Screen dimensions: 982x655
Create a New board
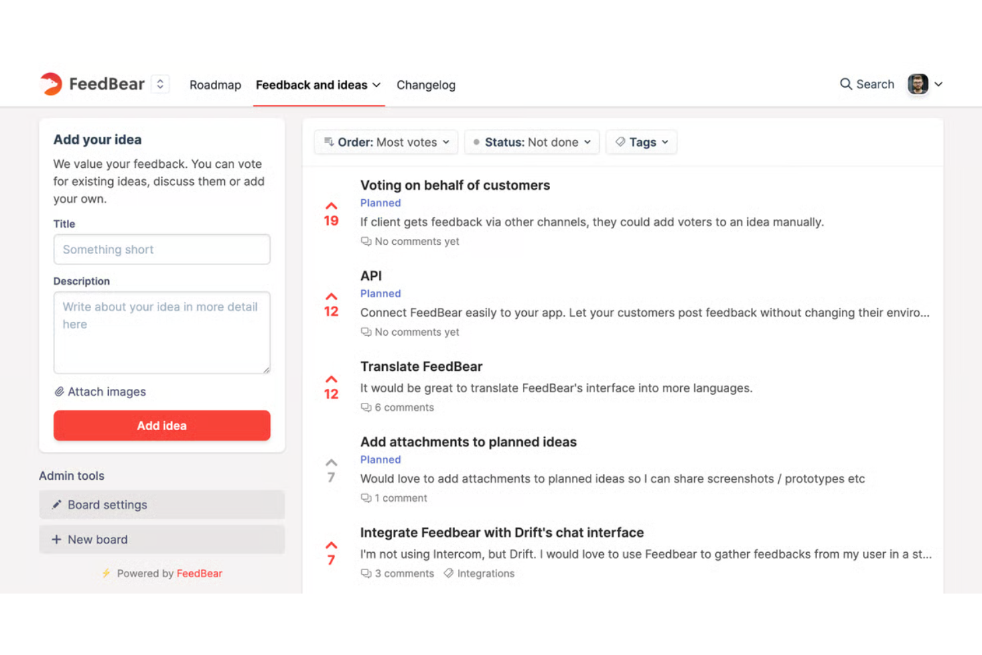[x=162, y=540]
